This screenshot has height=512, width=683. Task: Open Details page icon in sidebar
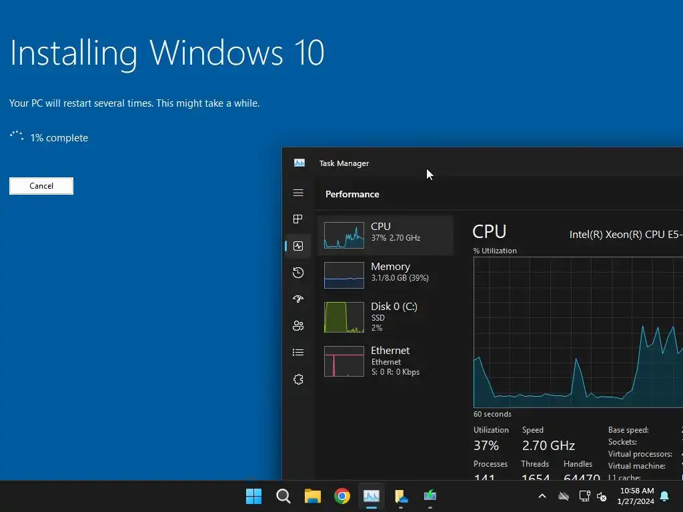point(298,352)
